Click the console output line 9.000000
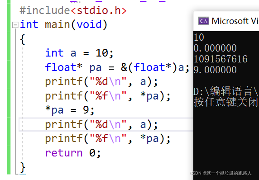The width and height of the screenshot is (259, 180). (x=215, y=70)
